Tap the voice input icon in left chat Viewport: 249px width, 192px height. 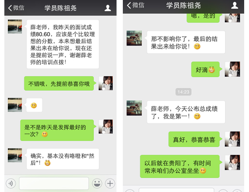coord(11,183)
